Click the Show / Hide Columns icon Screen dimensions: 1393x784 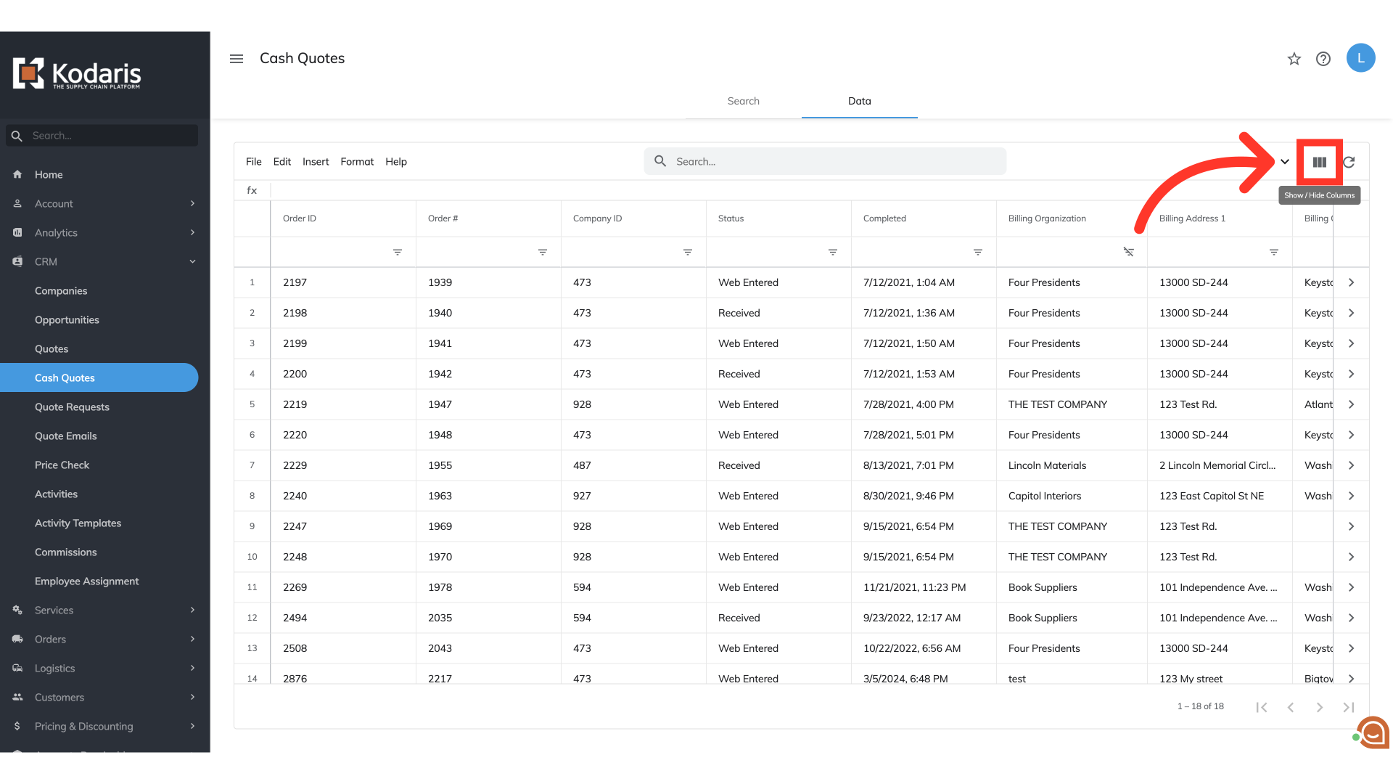coord(1319,162)
